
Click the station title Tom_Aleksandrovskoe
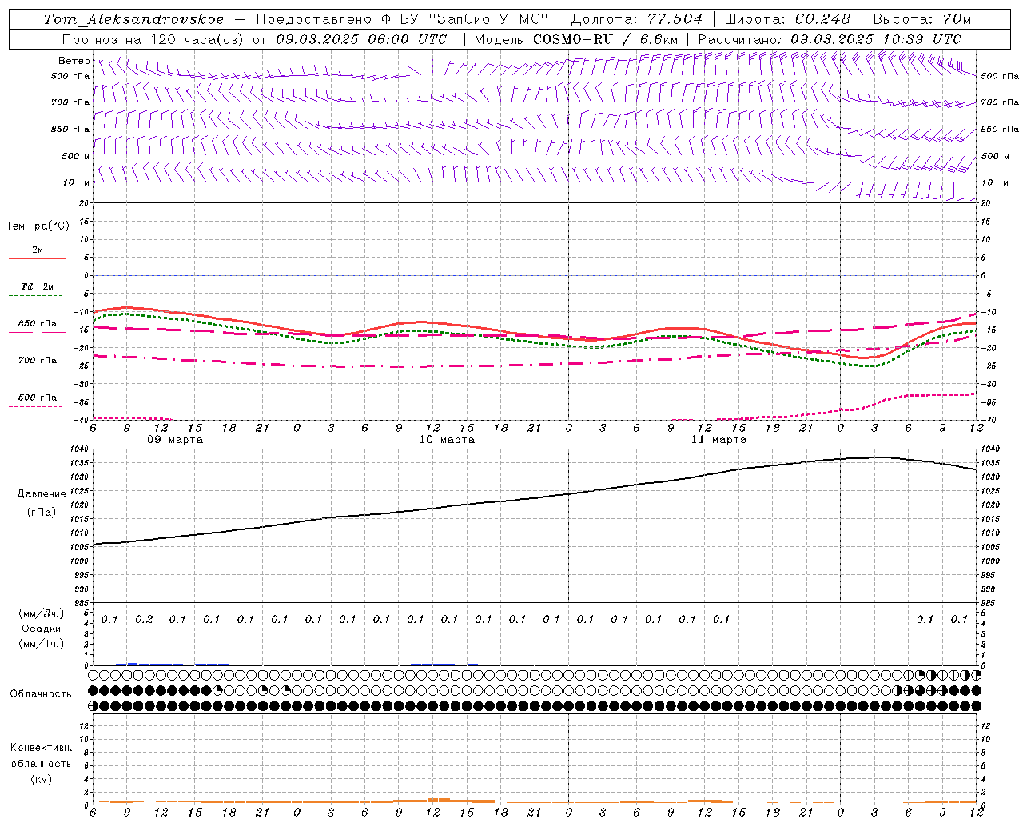coord(133,19)
